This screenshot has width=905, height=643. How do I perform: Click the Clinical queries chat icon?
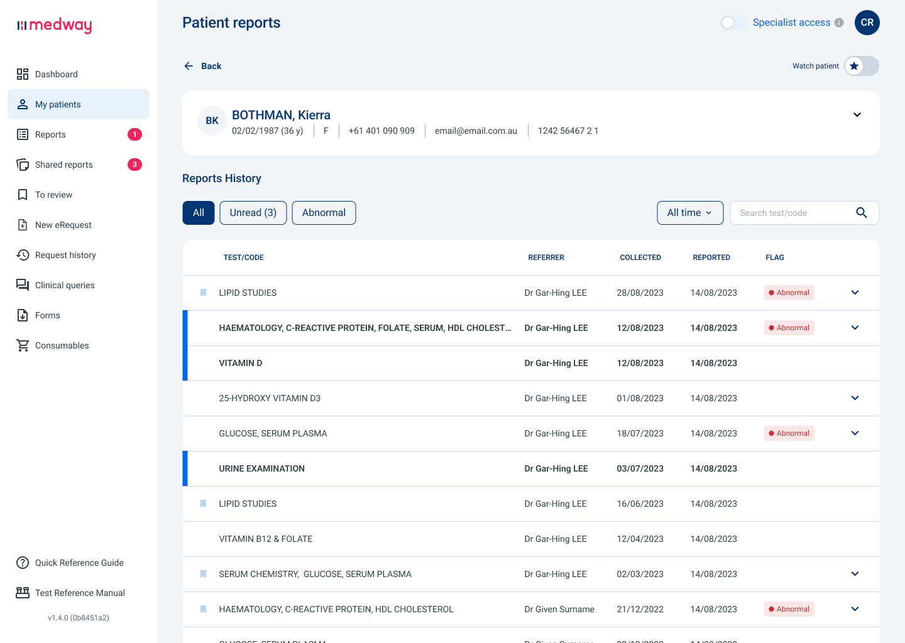pos(23,285)
